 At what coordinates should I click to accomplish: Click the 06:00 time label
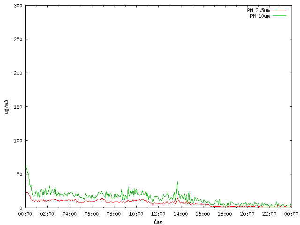coord(92,214)
